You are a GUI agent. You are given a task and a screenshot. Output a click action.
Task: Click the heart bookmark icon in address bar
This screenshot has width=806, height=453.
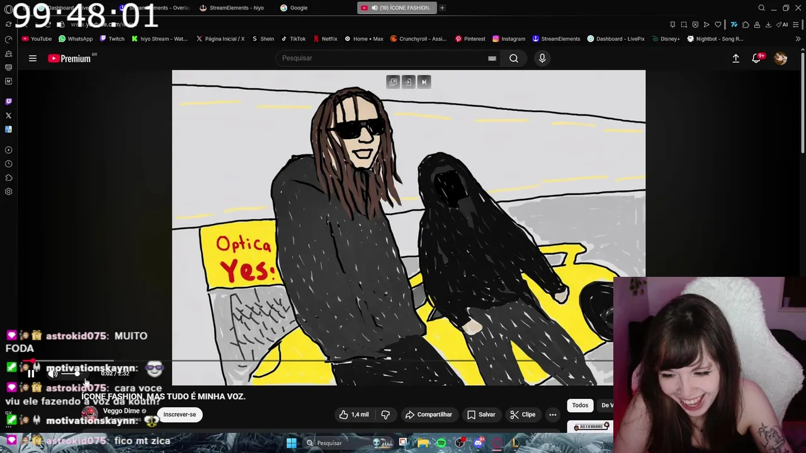coord(718,25)
